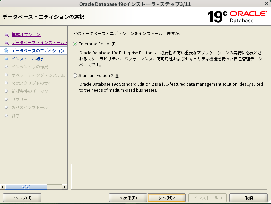The width and height of the screenshot is (271, 204).
Task: Click the サマリー step text
Action: [20, 100]
